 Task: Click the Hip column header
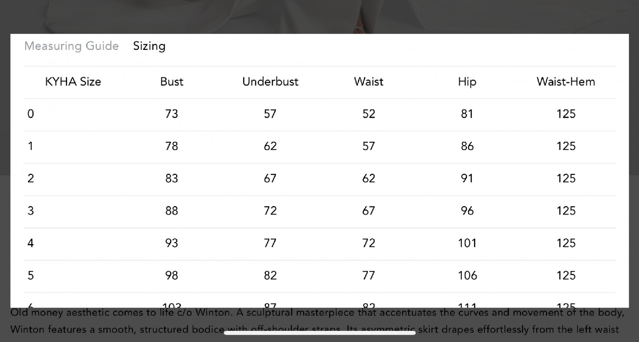(467, 82)
